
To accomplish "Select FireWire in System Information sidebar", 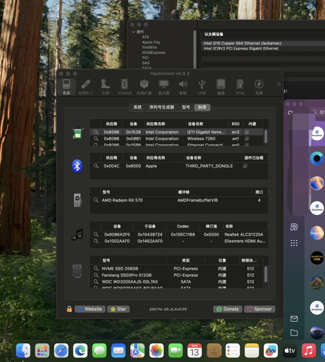I will 149,47.
